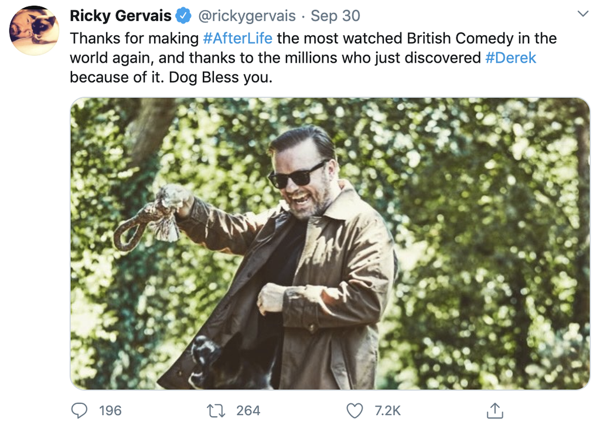Open Ricky Gervais's profile avatar

point(34,30)
